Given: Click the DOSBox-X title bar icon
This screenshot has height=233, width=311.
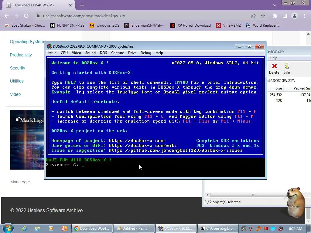Looking at the screenshot, I should pyautogui.click(x=49, y=46).
